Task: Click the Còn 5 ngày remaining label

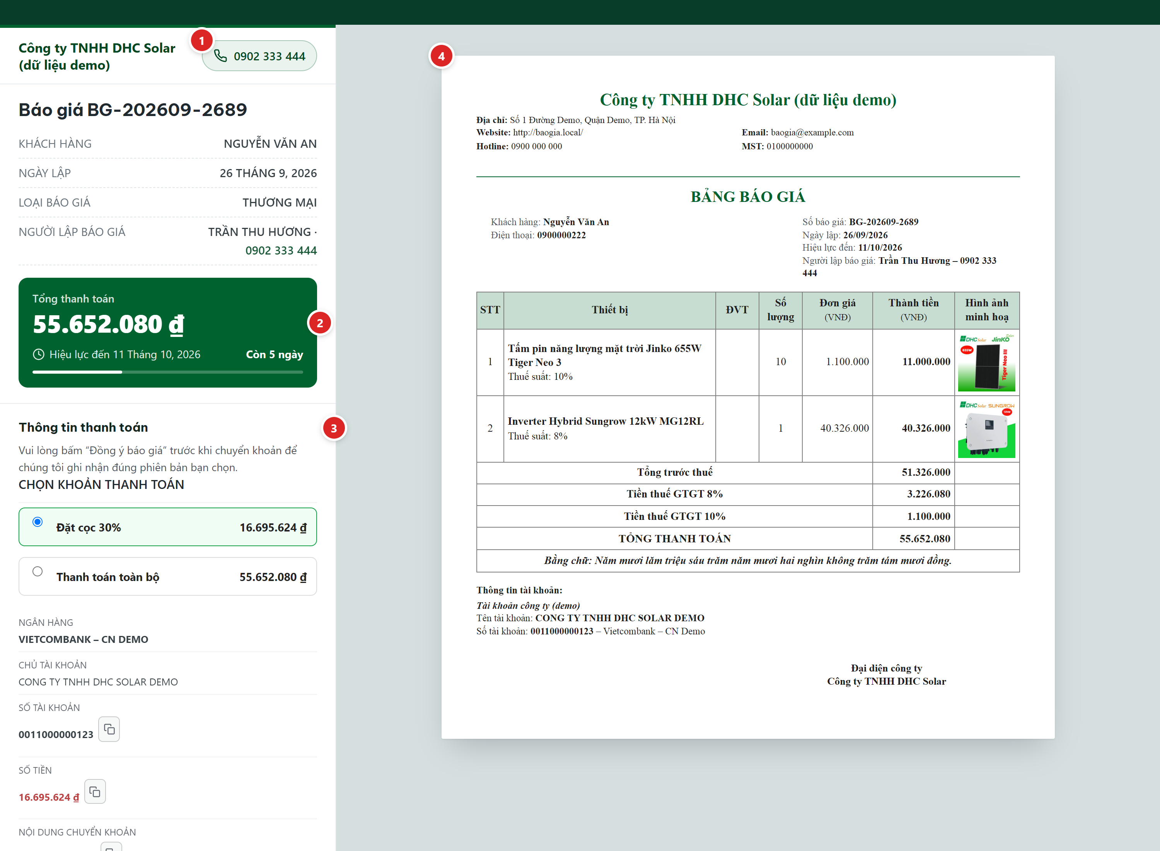Action: pos(275,354)
